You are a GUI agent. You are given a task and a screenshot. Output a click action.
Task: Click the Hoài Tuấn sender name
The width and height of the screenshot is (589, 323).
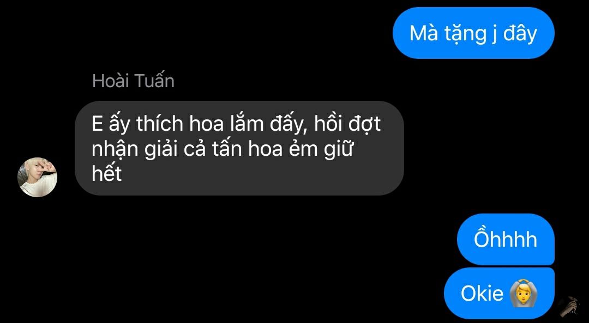tap(134, 81)
